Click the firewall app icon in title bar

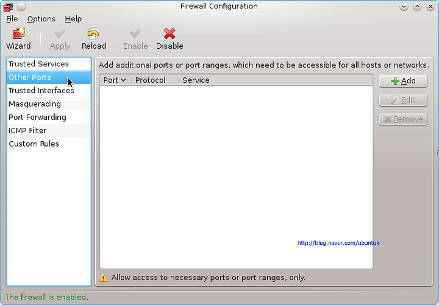pos(8,7)
